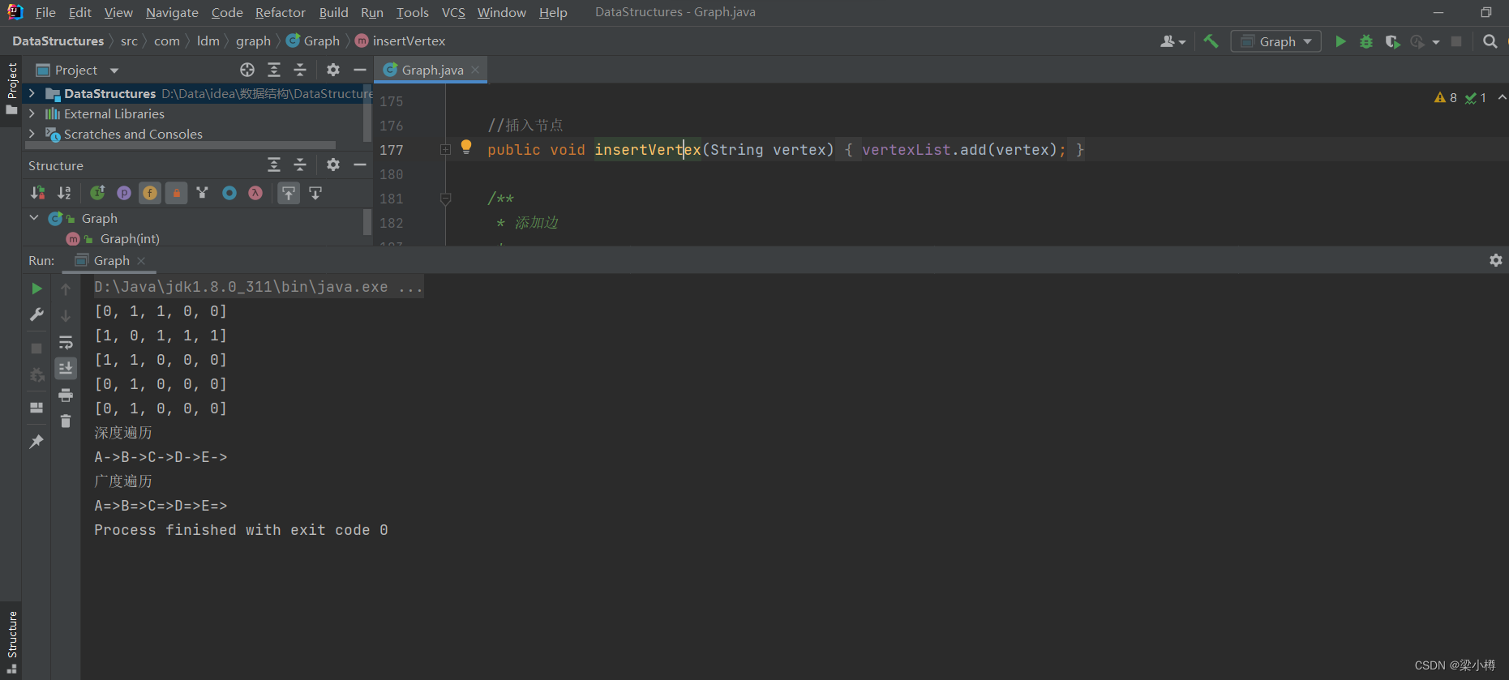
Task: Toggle Group methods by defining type icon
Action: tap(203, 193)
